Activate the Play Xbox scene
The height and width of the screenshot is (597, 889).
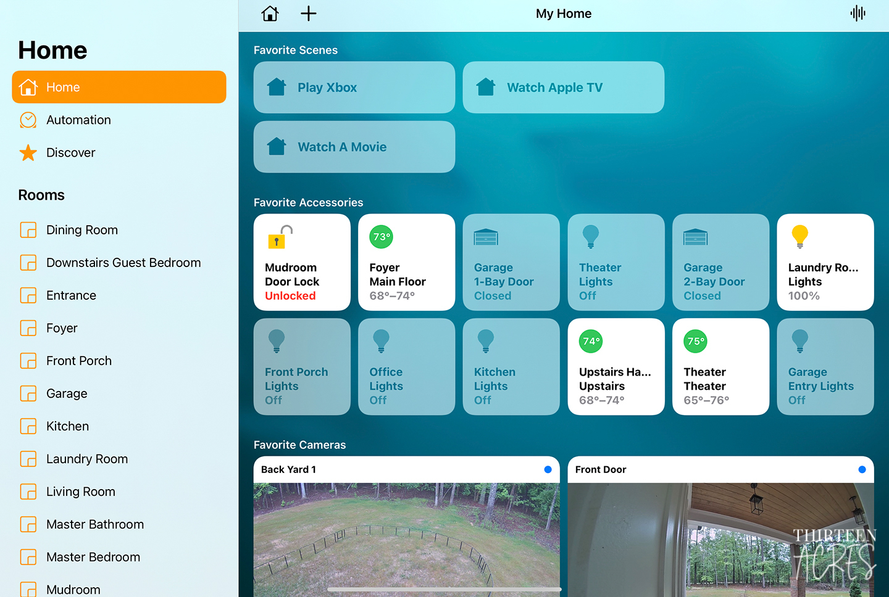point(354,87)
